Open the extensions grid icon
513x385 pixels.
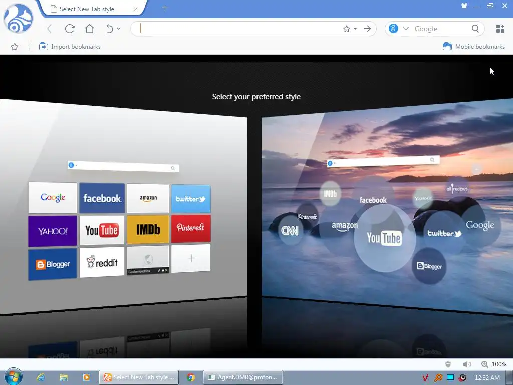point(500,29)
